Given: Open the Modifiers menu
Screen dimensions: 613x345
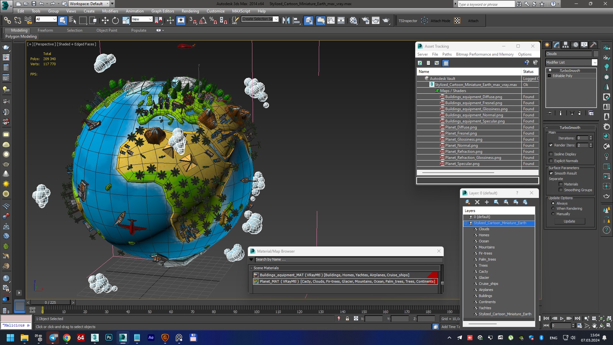Looking at the screenshot, I should pos(110,11).
